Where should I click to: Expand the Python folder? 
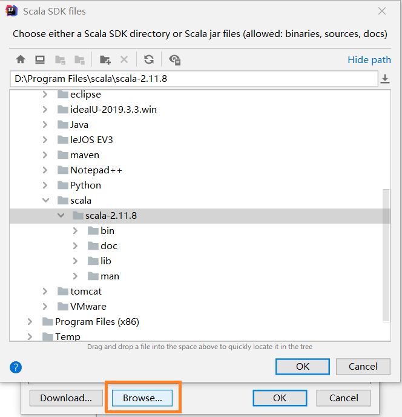point(45,185)
